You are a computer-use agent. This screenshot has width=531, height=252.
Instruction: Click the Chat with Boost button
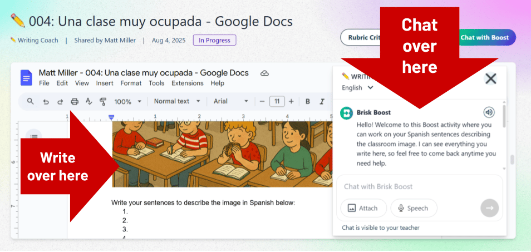coord(488,37)
